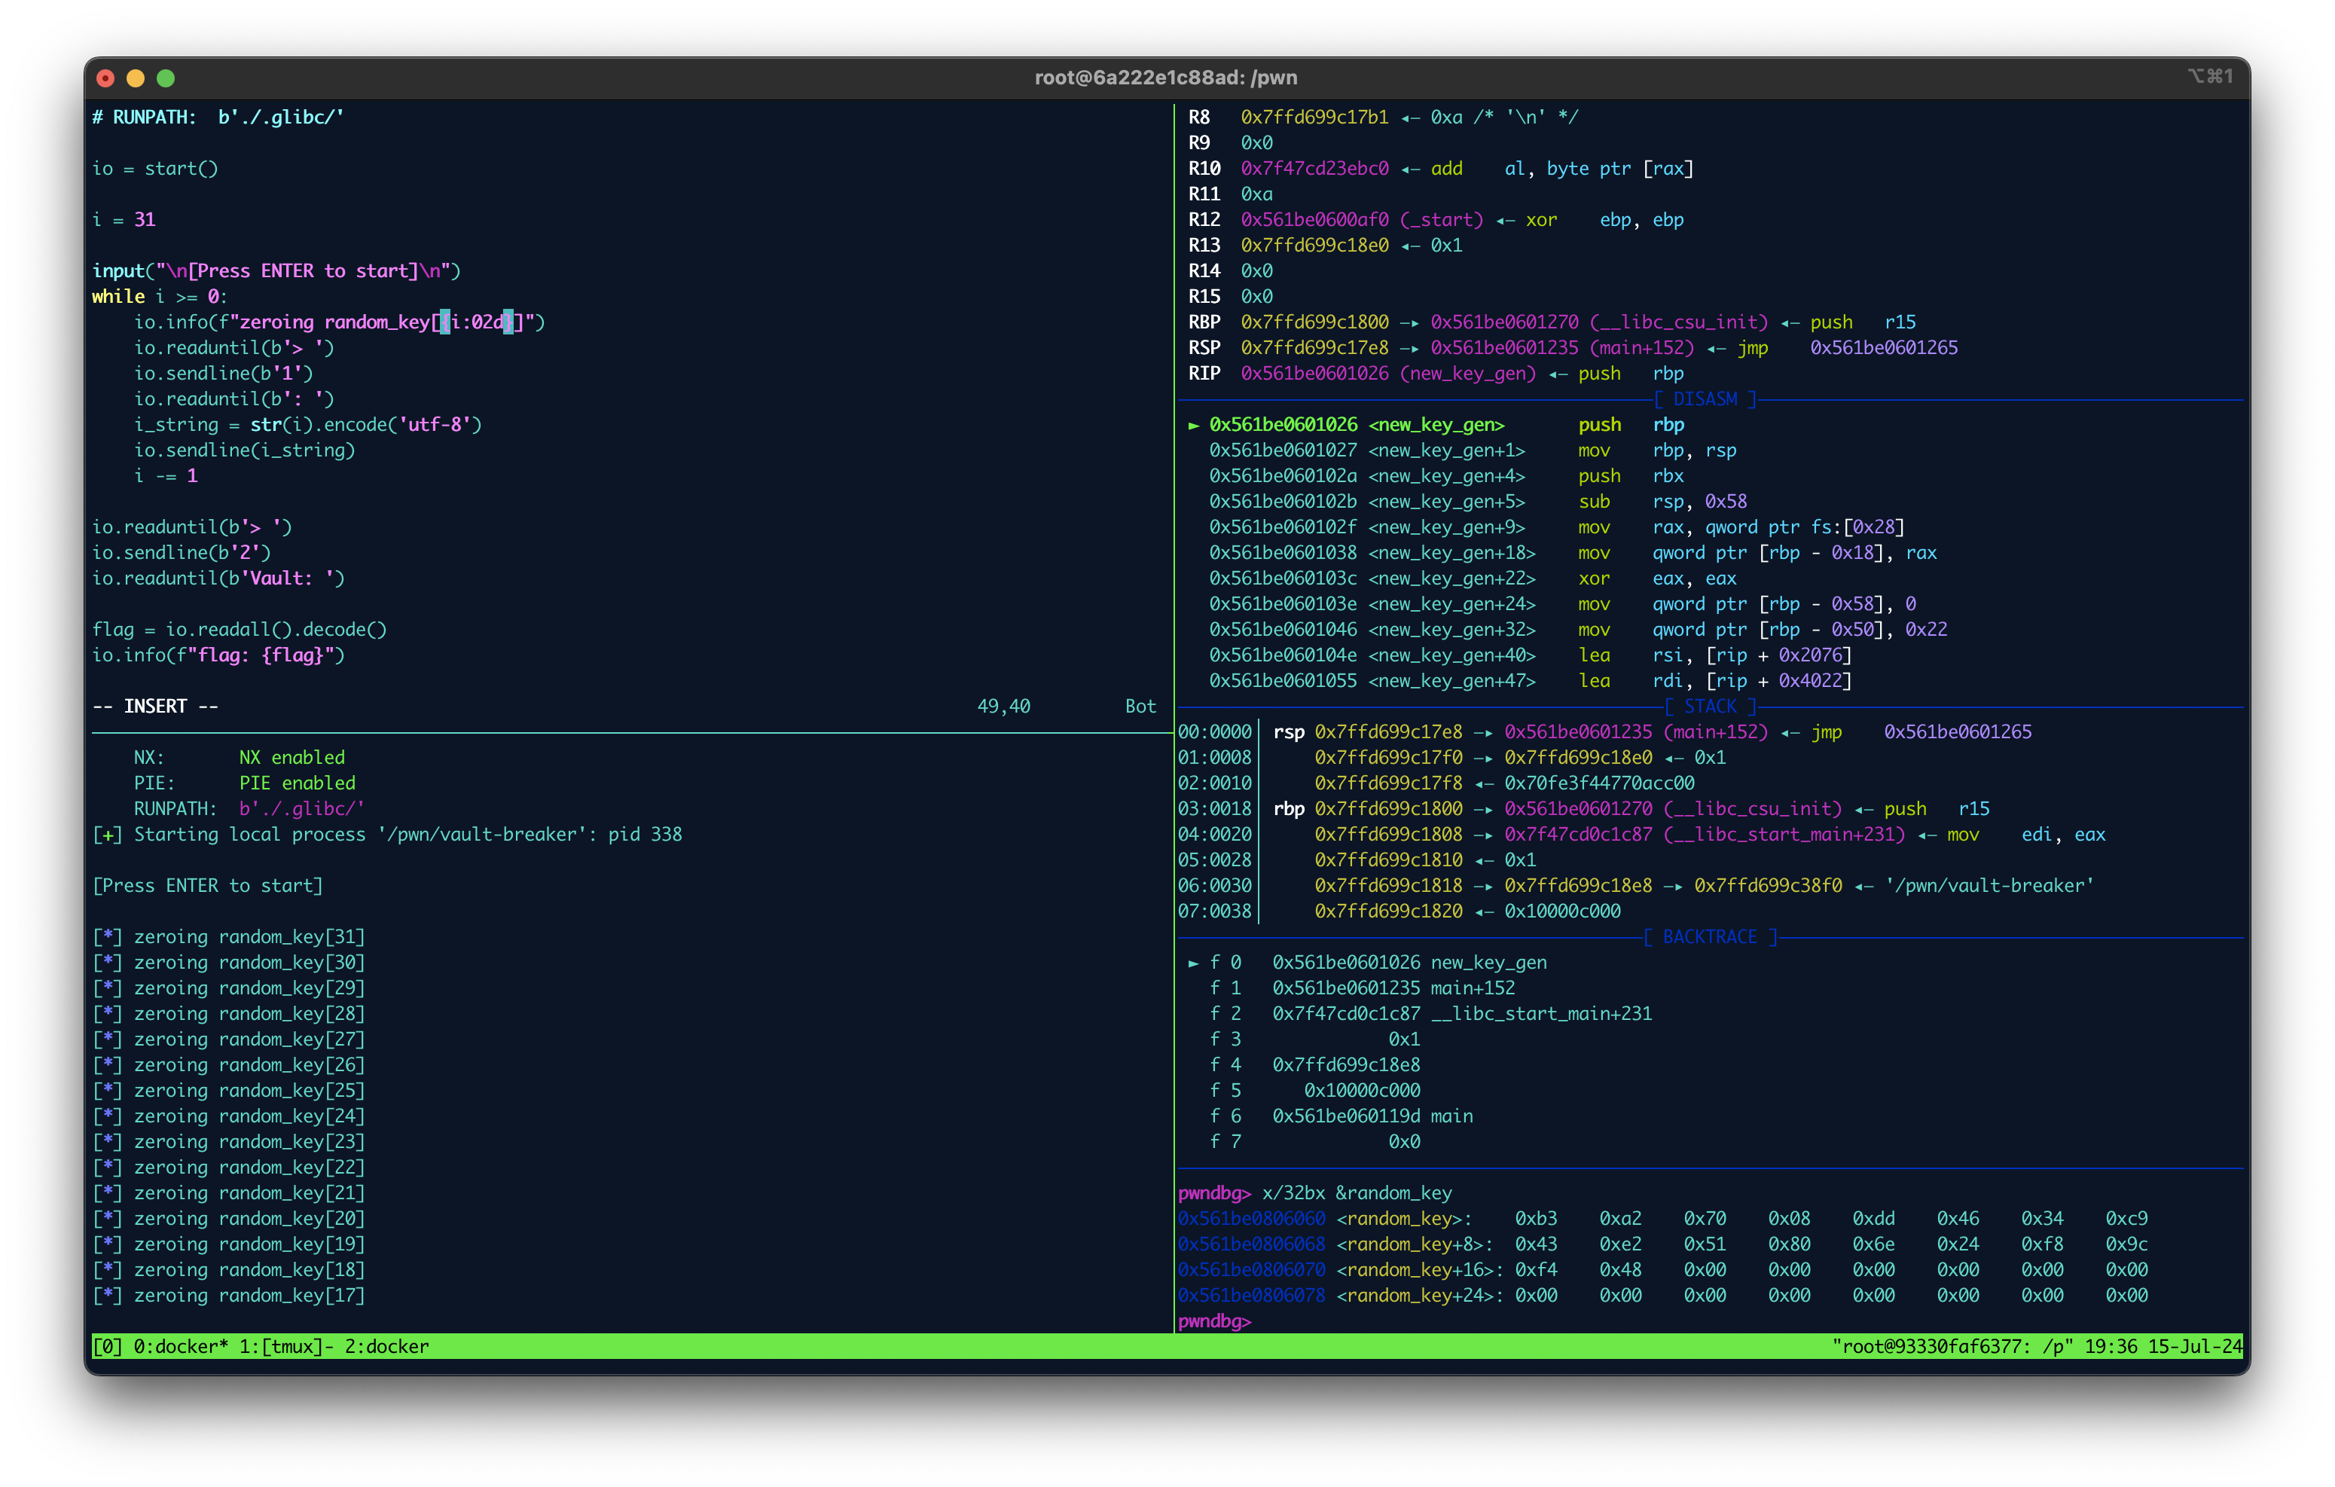The height and width of the screenshot is (1487, 2335).
Task: Click the current instruction arrow at new_key_gen
Action: coord(1194,425)
